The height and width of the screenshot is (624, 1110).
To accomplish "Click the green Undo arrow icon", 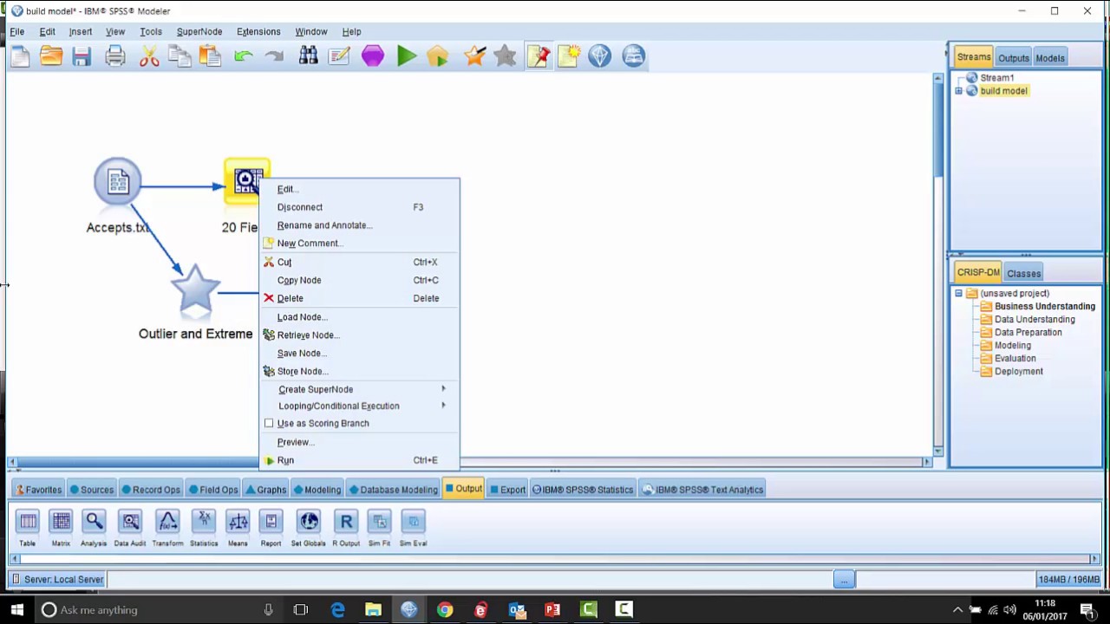I will tap(244, 56).
